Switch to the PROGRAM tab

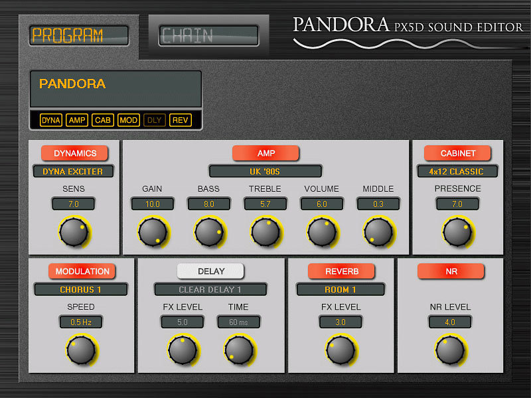79,36
